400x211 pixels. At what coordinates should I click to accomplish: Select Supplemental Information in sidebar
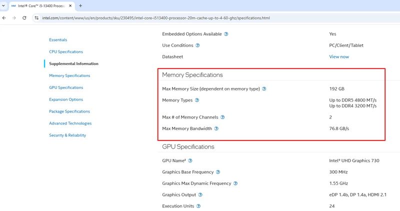coord(73,64)
